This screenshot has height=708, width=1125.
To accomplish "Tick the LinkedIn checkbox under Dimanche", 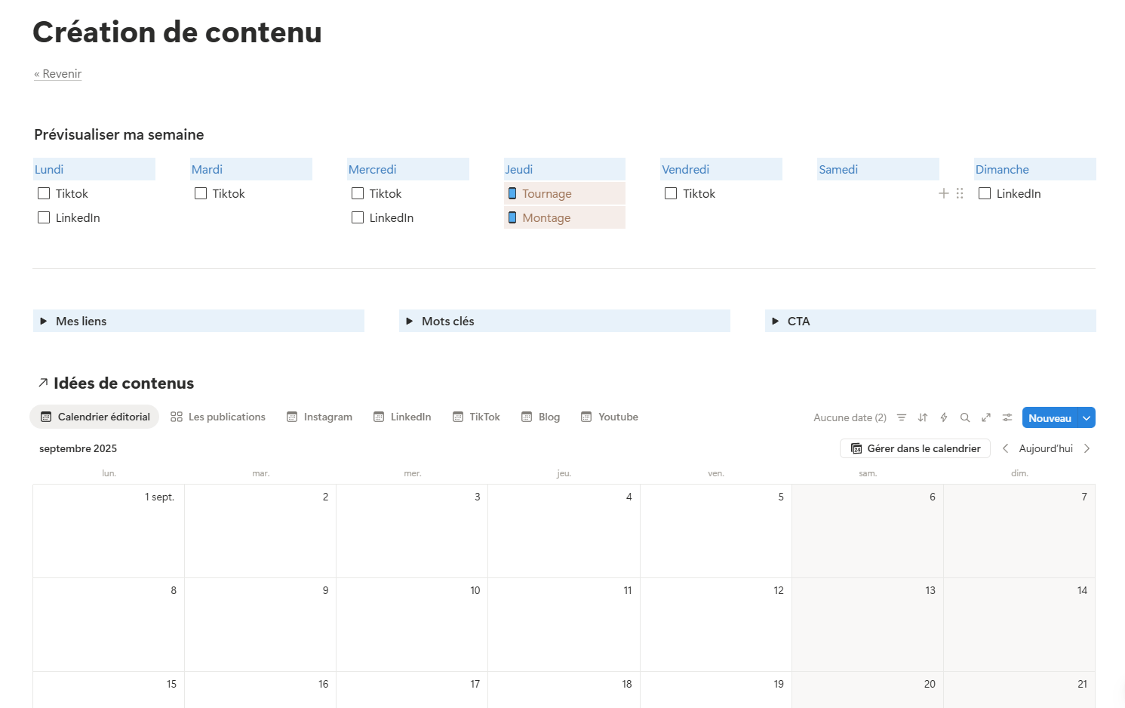I will 985,194.
